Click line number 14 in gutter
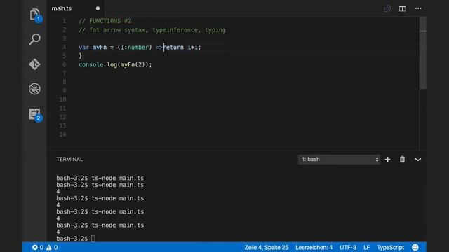The width and height of the screenshot is (449, 252). point(62,134)
